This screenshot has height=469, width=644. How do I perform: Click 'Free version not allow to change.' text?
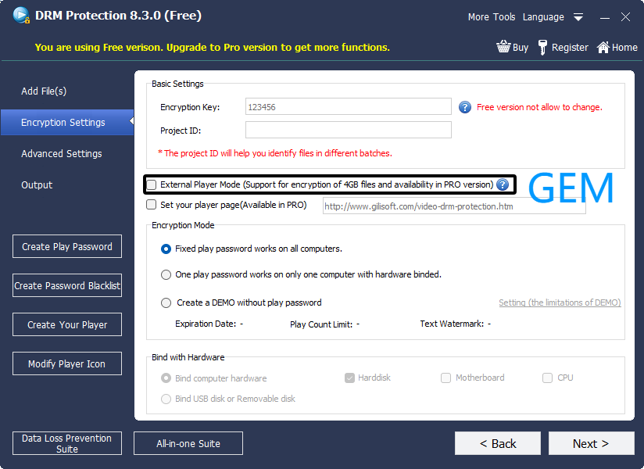[x=539, y=107]
